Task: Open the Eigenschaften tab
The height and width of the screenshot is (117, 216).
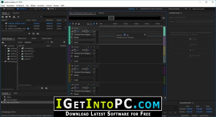Action: (47, 38)
